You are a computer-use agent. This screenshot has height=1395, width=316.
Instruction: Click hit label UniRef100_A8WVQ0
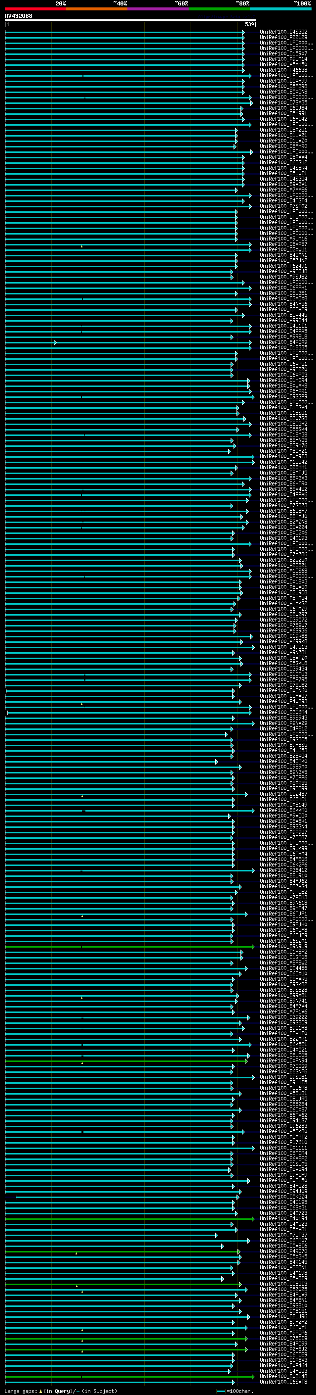[x=283, y=587]
